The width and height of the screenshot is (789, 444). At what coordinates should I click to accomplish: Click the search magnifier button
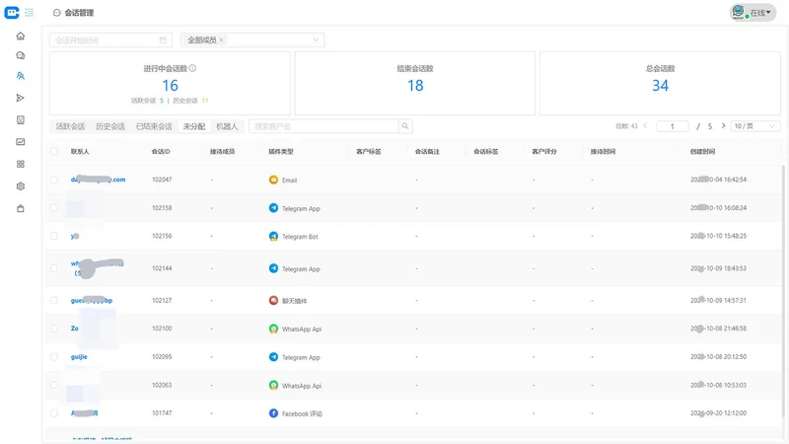[405, 126]
